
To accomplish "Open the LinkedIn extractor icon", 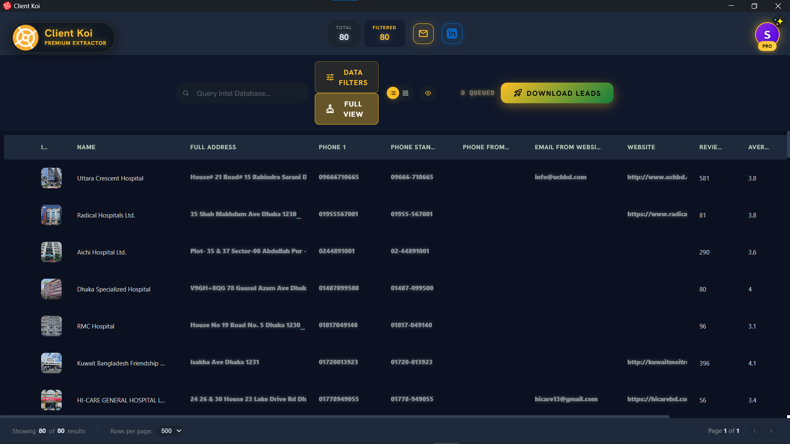I will 452,34.
